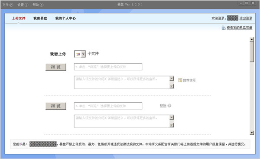Screen dimensions: 260x159
Task: Switch to 我的易盘 tab
Action: (x=40, y=18)
